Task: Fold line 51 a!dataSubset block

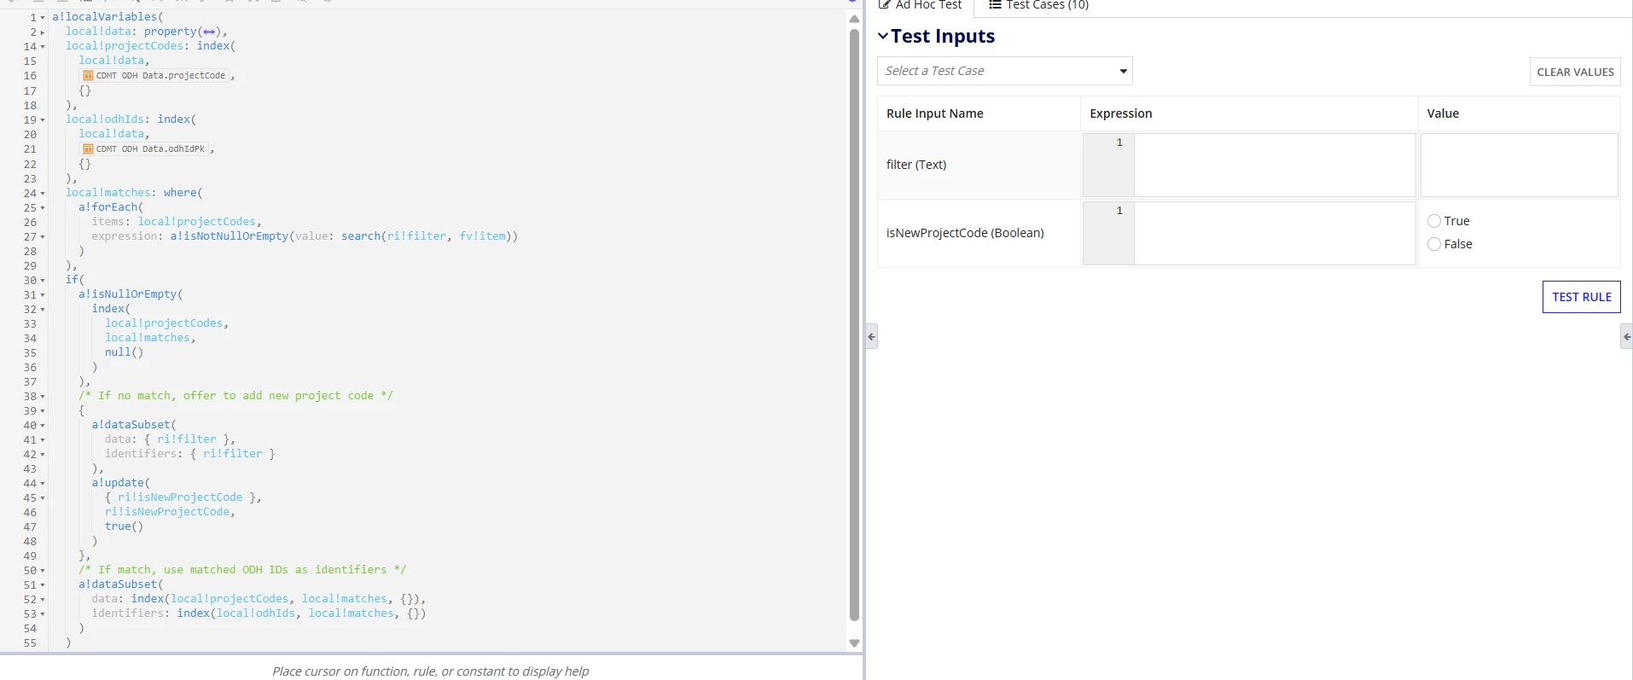Action: (x=43, y=585)
